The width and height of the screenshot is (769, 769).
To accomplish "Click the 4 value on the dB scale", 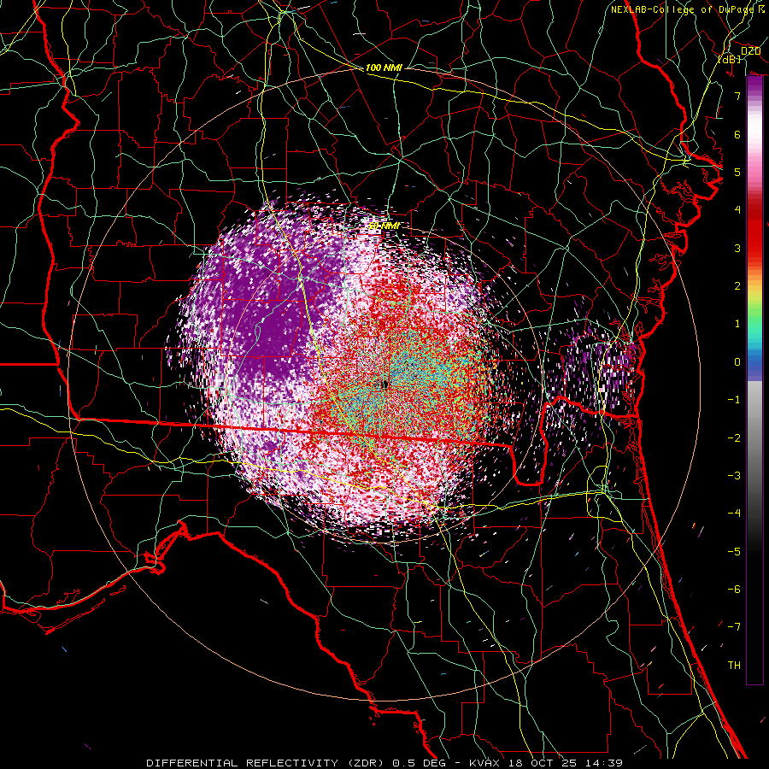I will [x=737, y=210].
